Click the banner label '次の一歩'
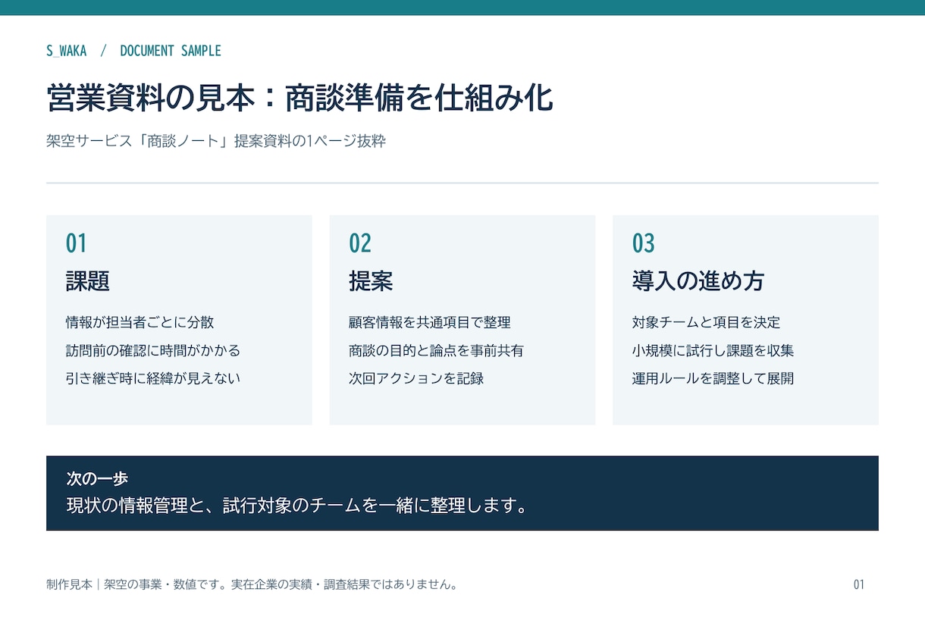Image resolution: width=925 pixels, height=617 pixels. (x=97, y=479)
